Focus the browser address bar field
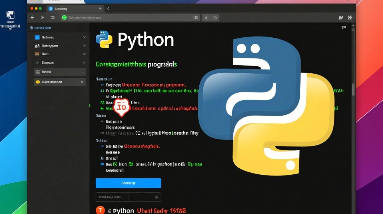Screen dimensions: 383x214 pyautogui.click(x=130, y=18)
